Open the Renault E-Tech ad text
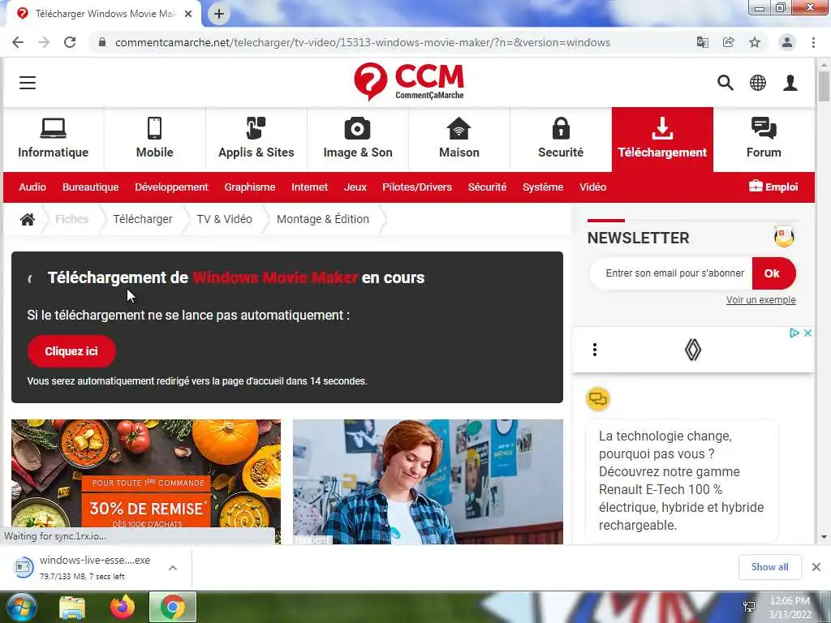This screenshot has height=623, width=831. (x=681, y=480)
